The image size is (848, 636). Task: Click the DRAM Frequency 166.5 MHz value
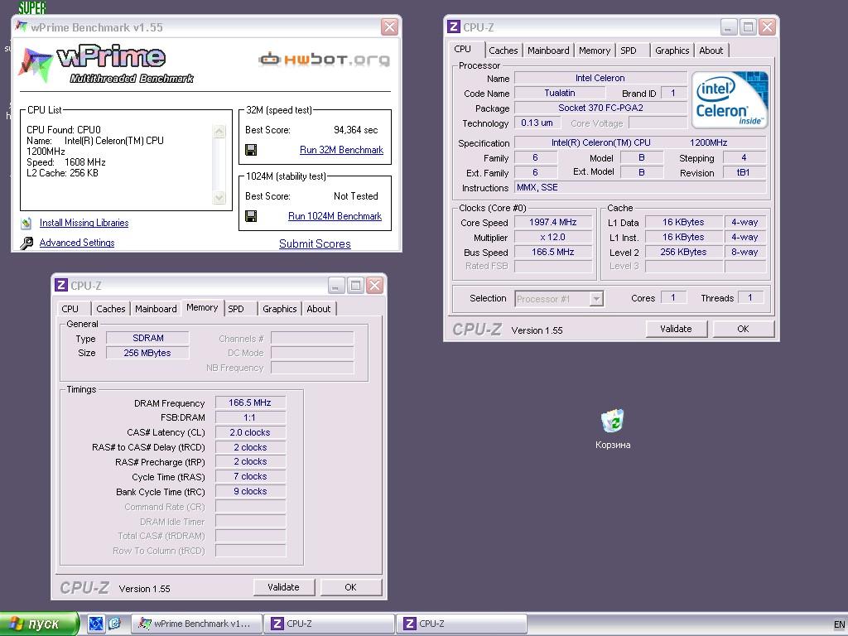tap(250, 402)
